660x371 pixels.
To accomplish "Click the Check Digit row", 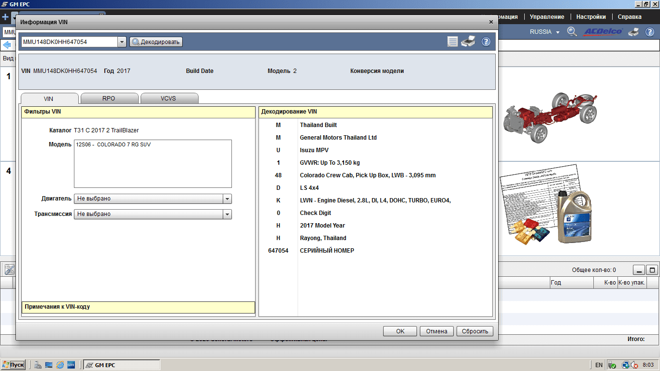I will pos(376,213).
